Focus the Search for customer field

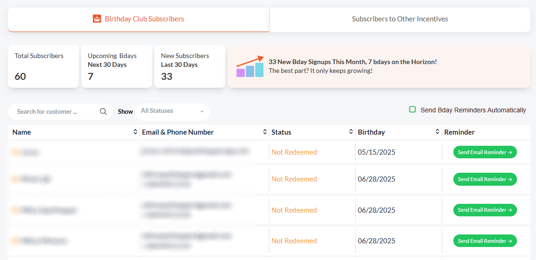[56, 112]
